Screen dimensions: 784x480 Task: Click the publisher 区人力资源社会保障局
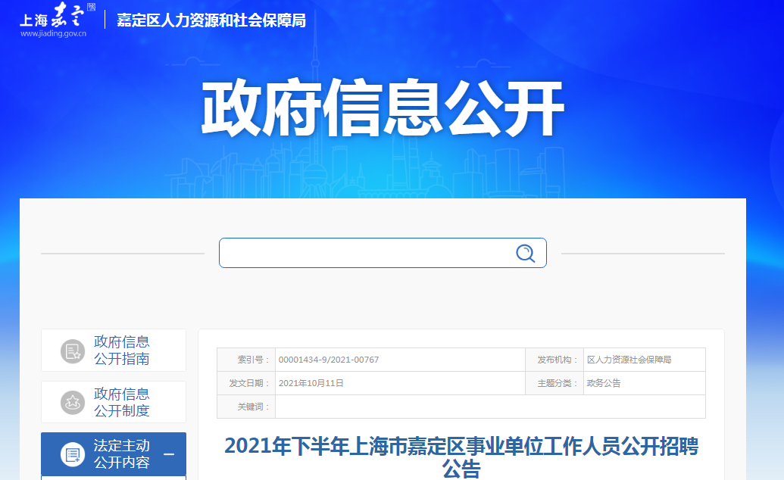point(629,360)
